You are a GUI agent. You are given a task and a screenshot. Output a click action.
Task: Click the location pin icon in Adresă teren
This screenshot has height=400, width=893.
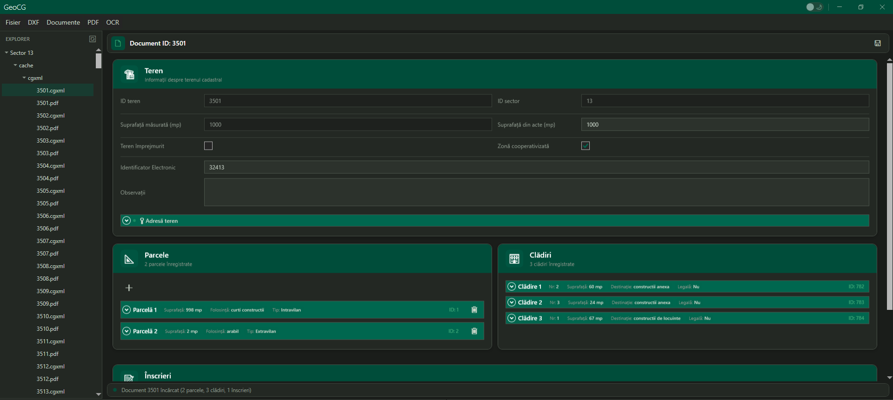pyautogui.click(x=142, y=221)
